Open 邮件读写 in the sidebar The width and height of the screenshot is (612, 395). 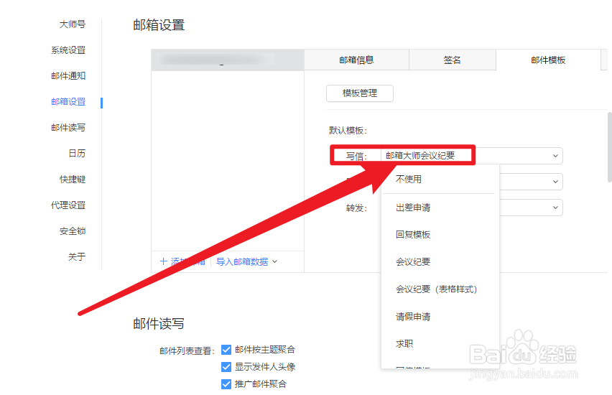pos(68,127)
